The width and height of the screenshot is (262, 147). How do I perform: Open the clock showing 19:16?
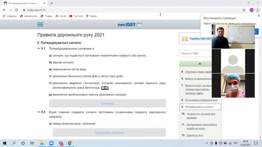pyautogui.click(x=246, y=143)
